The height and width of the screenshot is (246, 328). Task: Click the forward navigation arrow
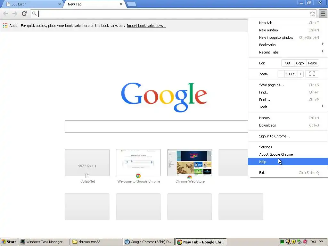[15, 13]
